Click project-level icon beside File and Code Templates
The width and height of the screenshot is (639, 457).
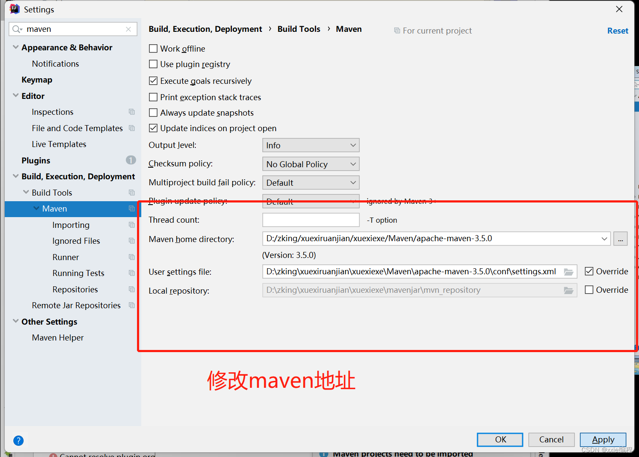pyautogui.click(x=132, y=128)
